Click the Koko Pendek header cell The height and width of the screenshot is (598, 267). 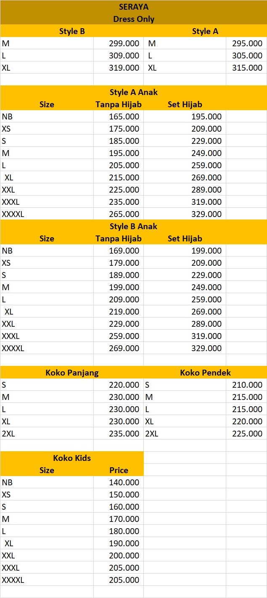(x=205, y=373)
